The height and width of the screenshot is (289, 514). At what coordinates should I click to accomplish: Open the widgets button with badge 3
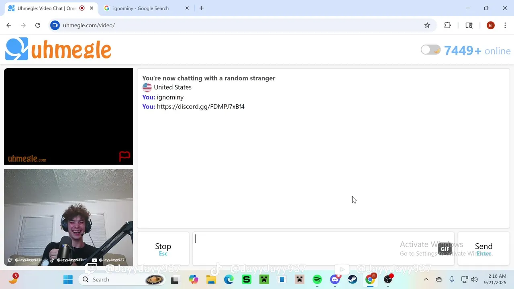[x=13, y=279]
